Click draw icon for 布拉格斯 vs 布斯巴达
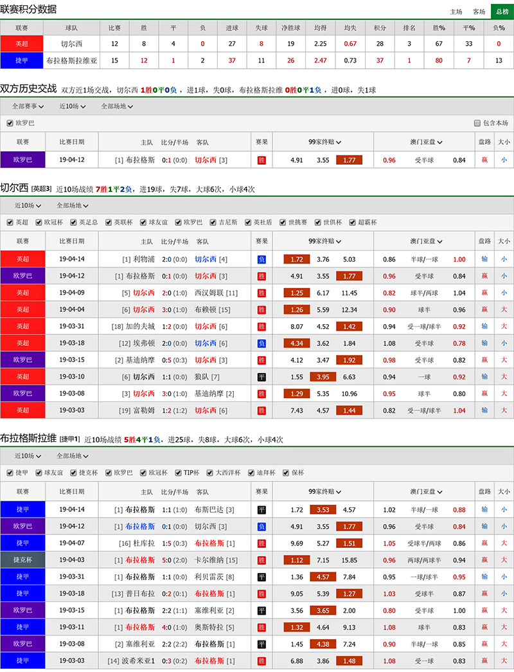Image resolution: width=514 pixels, height=672 pixels. pyautogui.click(x=261, y=510)
